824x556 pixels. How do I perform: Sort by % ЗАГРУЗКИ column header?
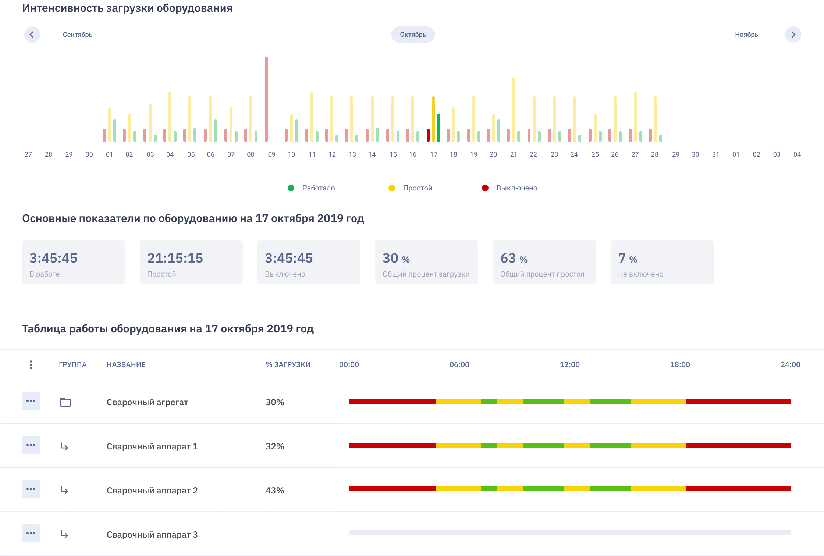point(288,364)
